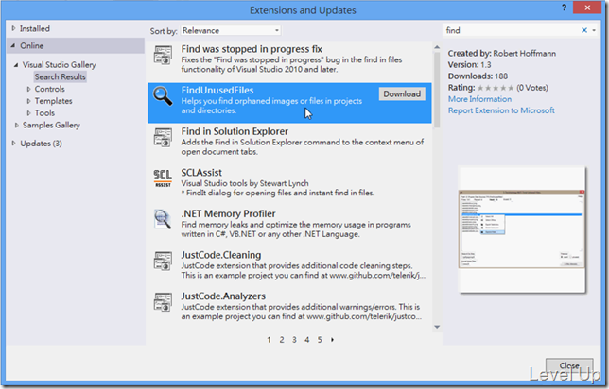The image size is (609, 389).
Task: Open the help question mark button
Action: (x=564, y=8)
